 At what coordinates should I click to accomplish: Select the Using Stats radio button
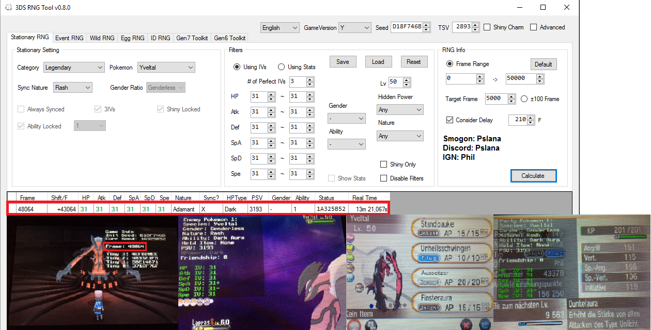click(281, 67)
